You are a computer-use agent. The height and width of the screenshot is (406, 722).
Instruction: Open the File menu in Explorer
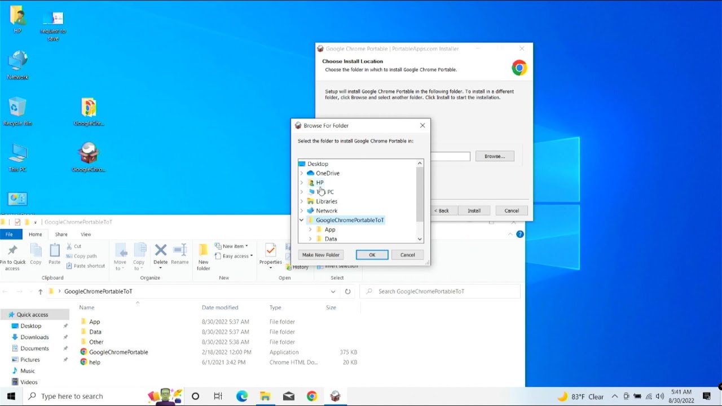[9, 234]
